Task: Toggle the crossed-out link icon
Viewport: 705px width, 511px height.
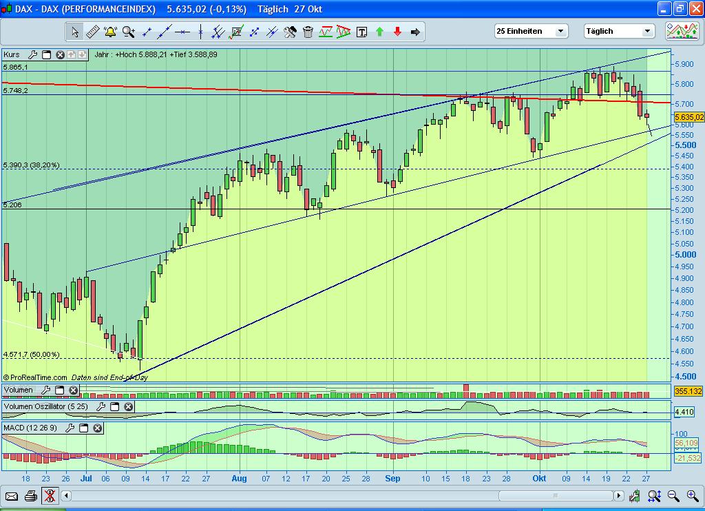Action: tap(50, 496)
